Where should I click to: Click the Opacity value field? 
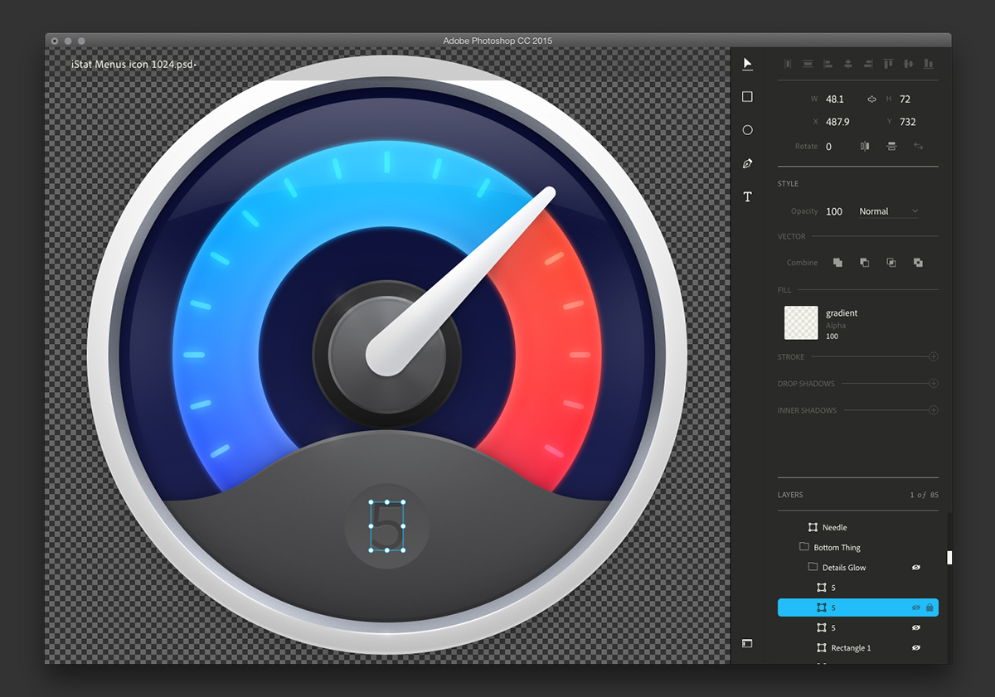(834, 211)
